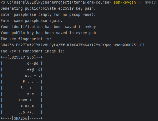Image resolution: width=158 pixels, height=121 pixels.
Task: Click the "Generating public/private ed25519 key pair" line
Action: [48, 9]
